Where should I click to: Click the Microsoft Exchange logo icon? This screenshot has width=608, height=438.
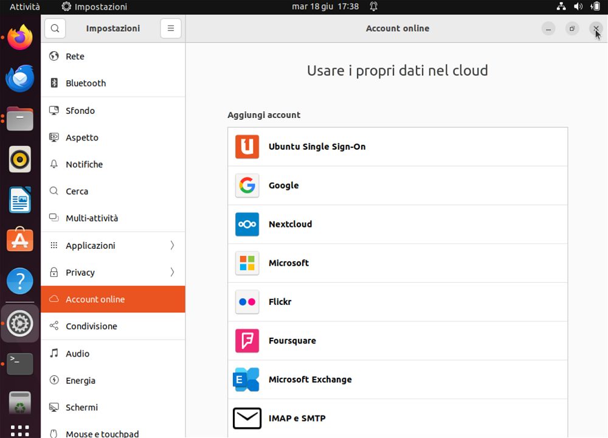[x=246, y=380]
